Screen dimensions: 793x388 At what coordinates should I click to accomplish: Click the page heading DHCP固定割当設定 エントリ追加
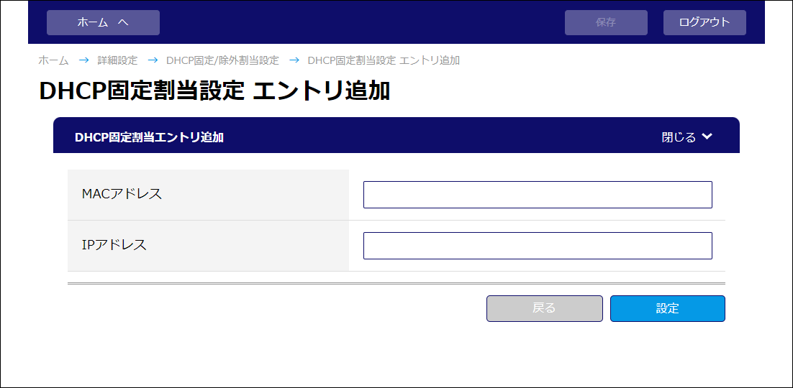(x=214, y=91)
